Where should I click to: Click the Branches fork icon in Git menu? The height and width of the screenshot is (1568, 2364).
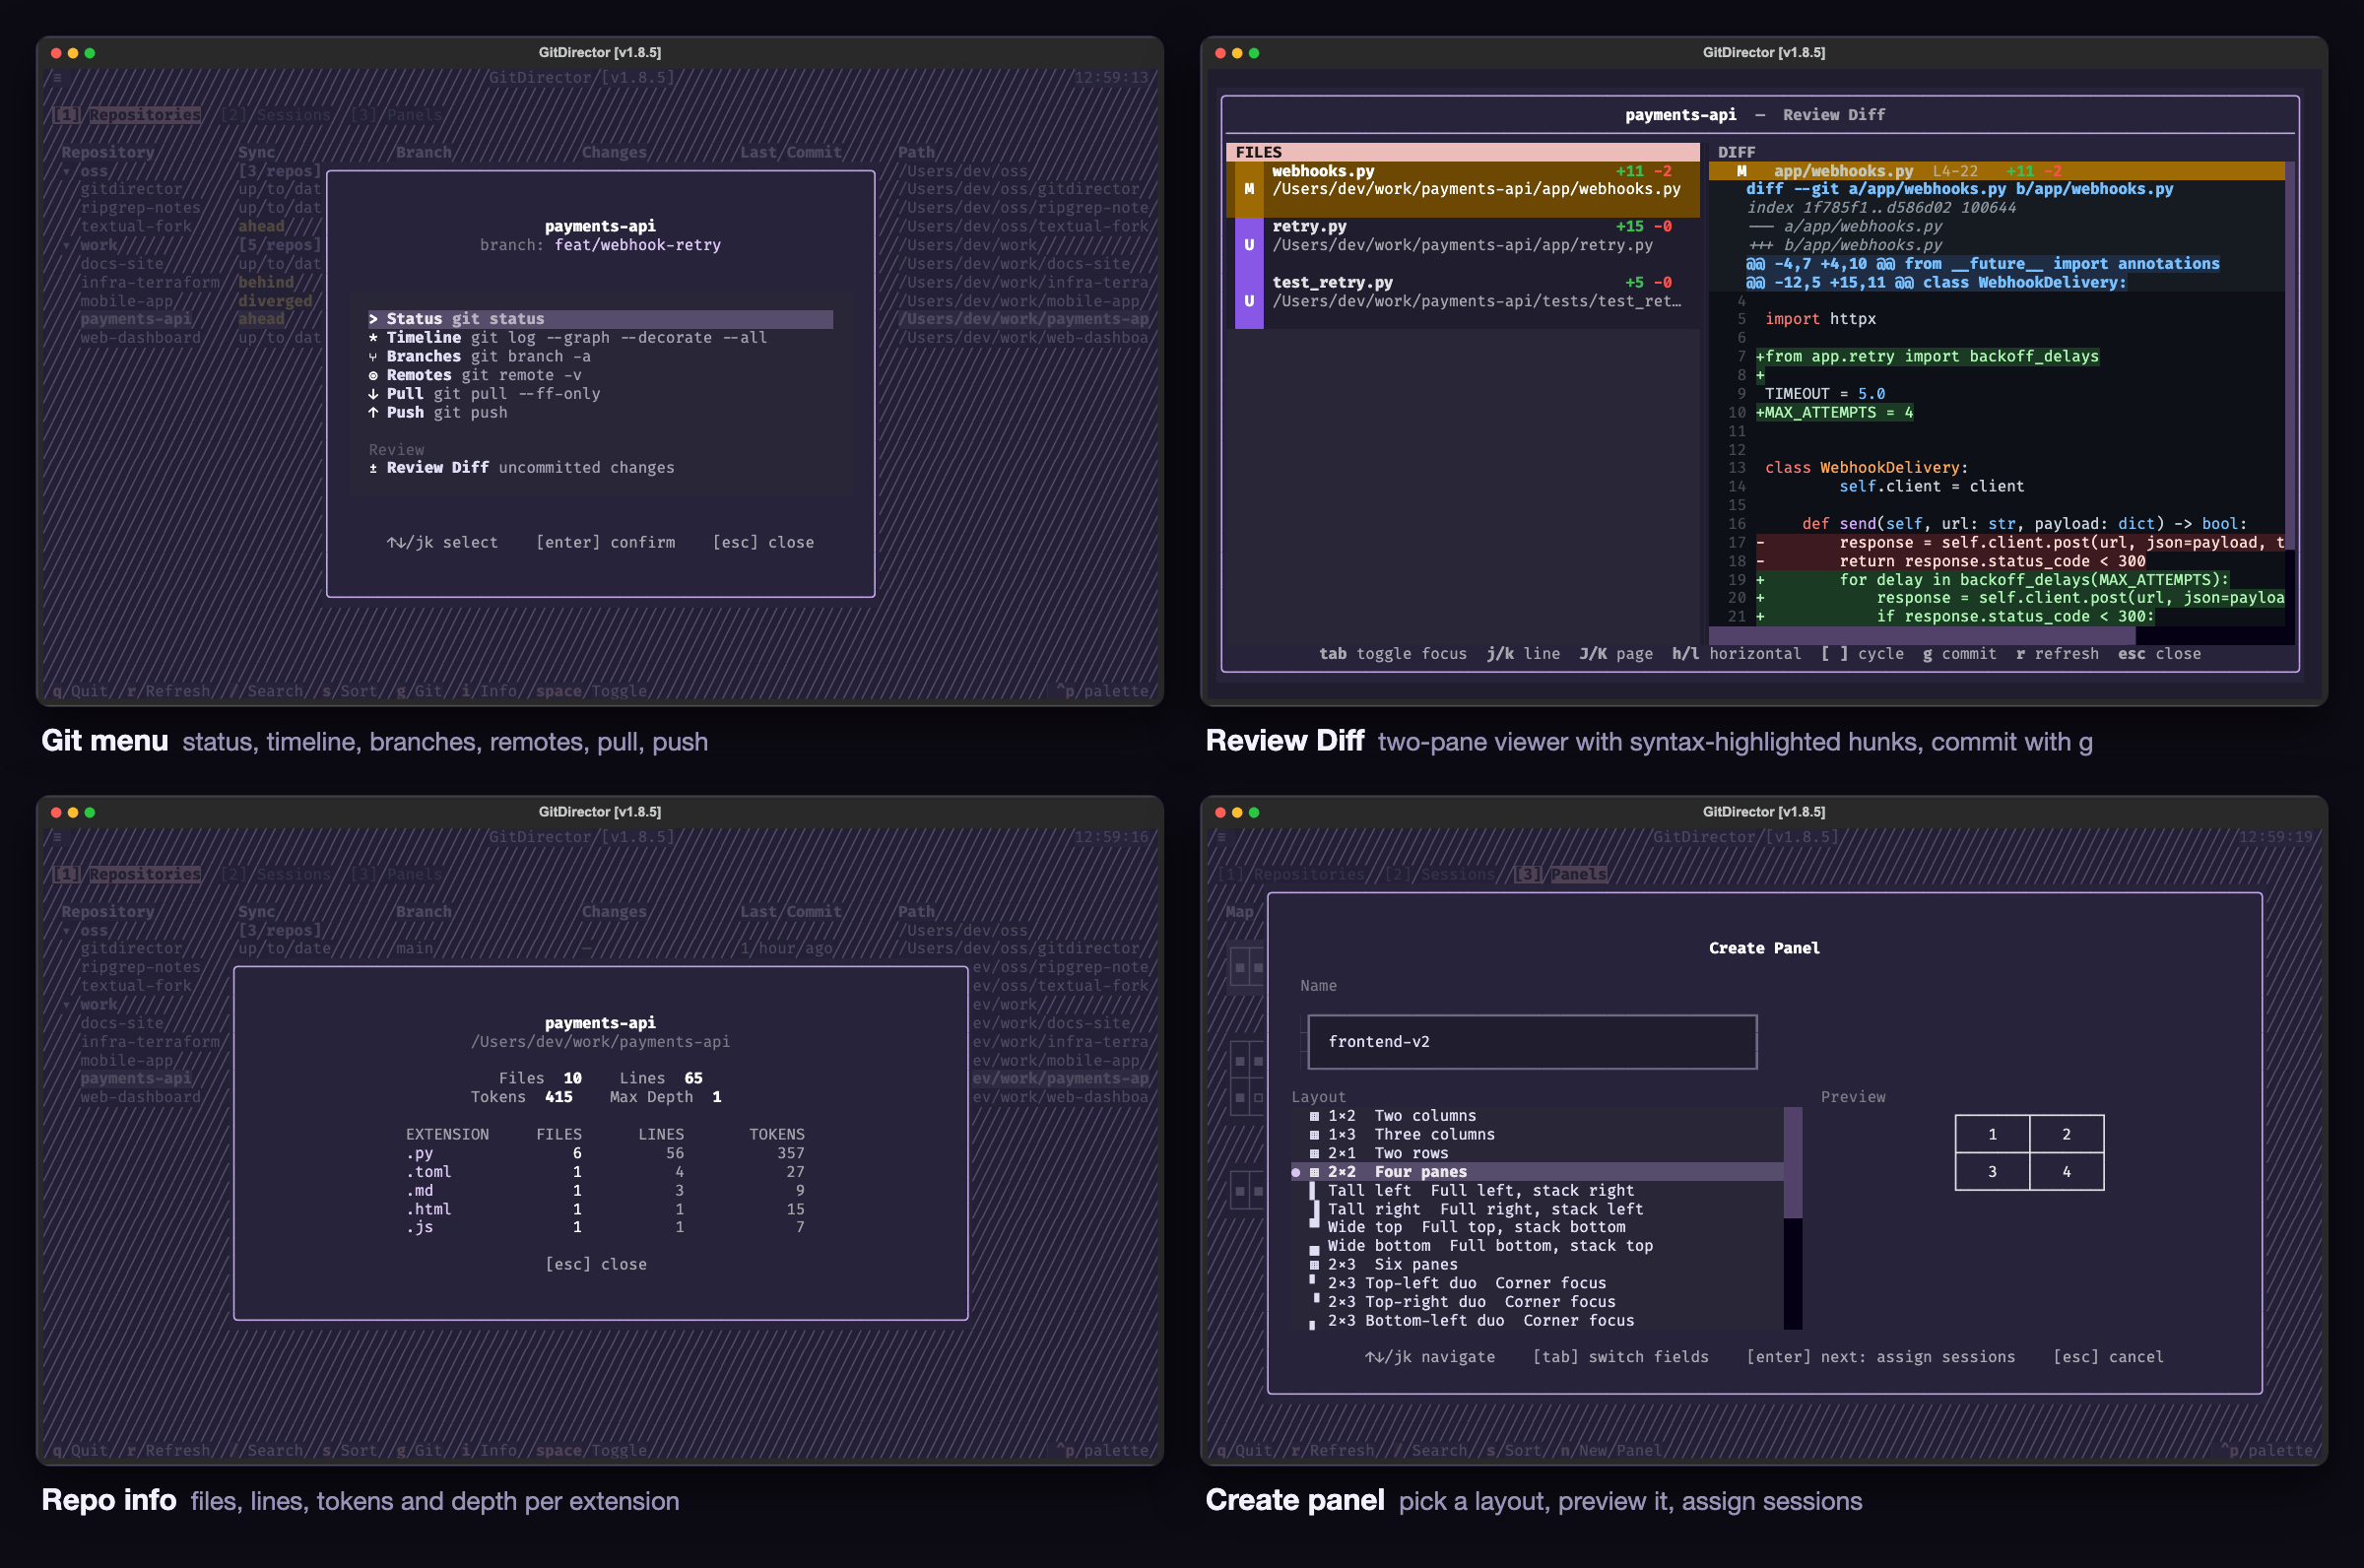(x=373, y=357)
